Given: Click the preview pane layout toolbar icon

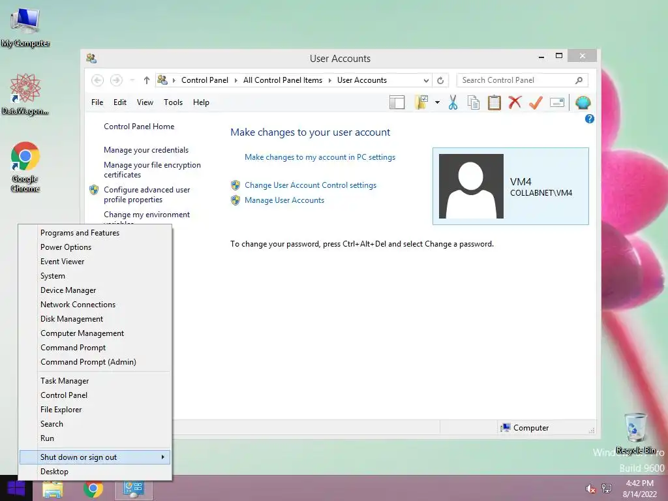Looking at the screenshot, I should point(397,102).
